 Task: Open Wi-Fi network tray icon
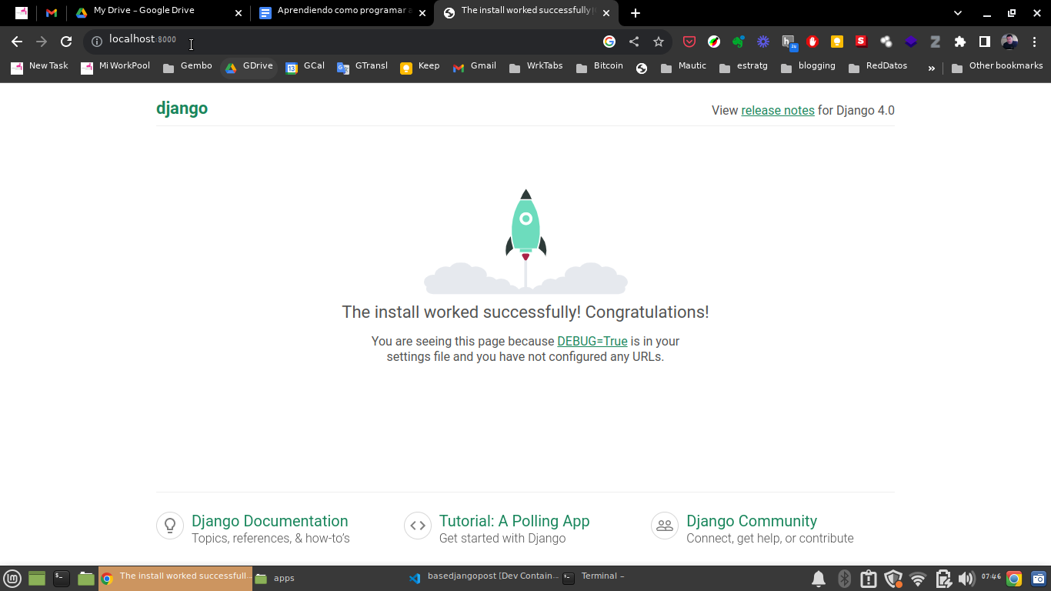click(917, 579)
